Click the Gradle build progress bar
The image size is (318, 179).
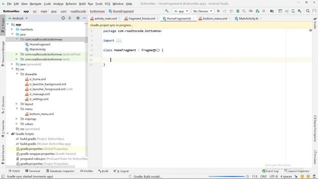(227, 177)
